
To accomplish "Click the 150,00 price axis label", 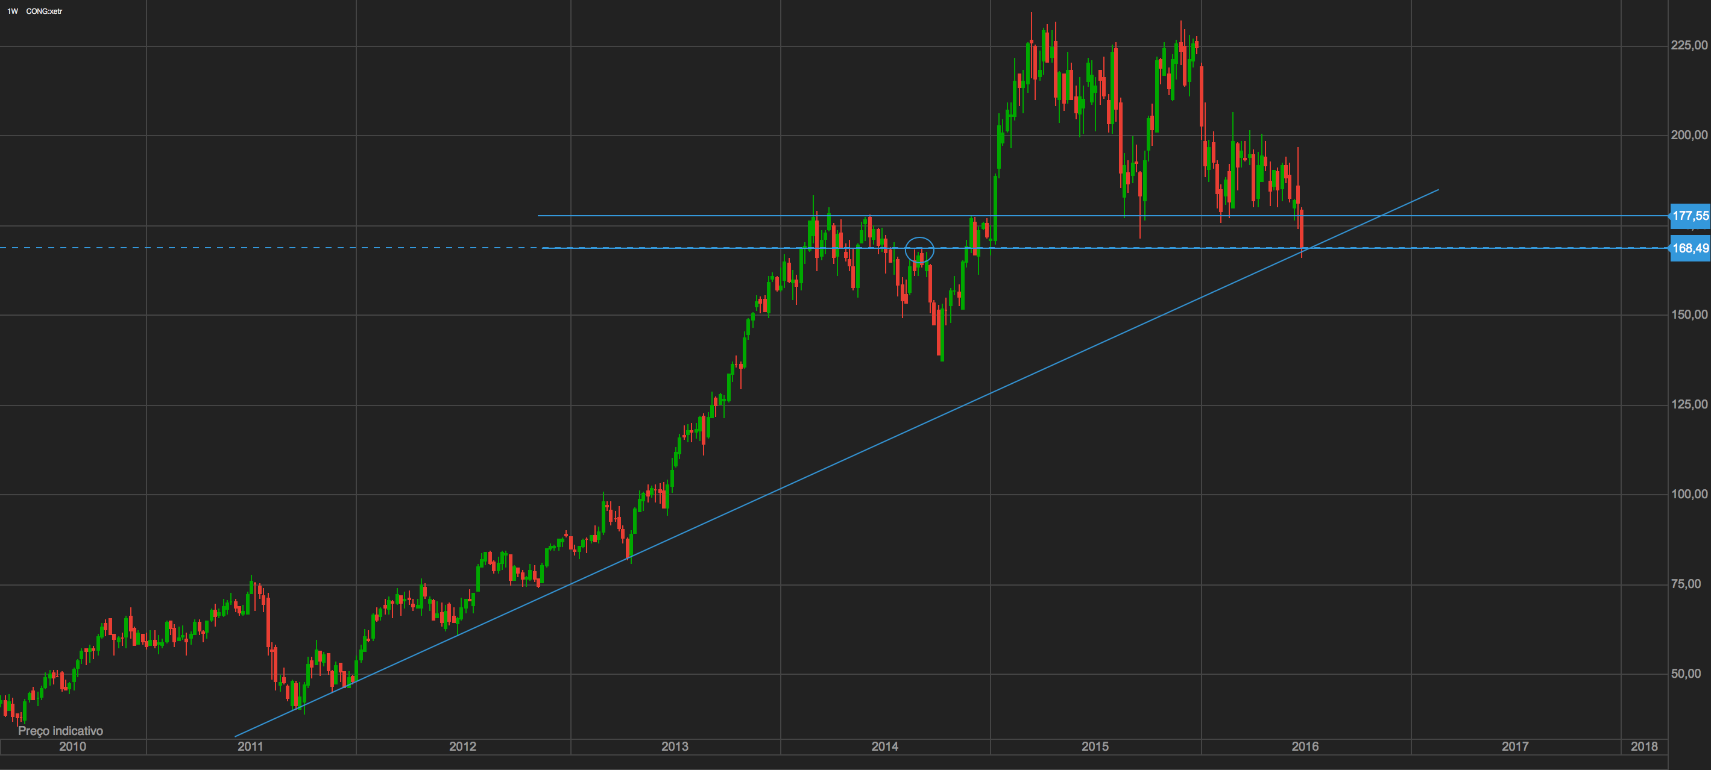I will [x=1689, y=315].
